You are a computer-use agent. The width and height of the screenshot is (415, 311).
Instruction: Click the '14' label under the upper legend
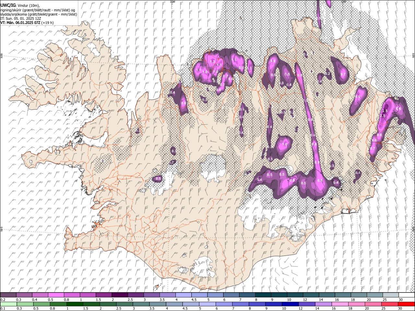click(321, 300)
